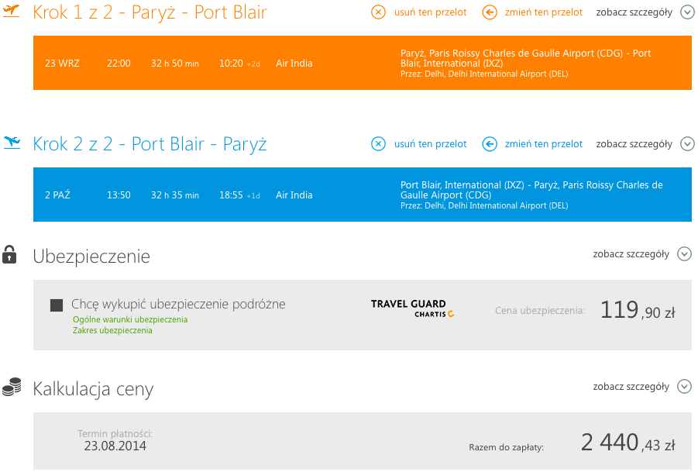Viewport: 698px width, 472px height.
Task: Click 'Przez: Delhi' stopover text in blue bar
Action: (x=484, y=205)
